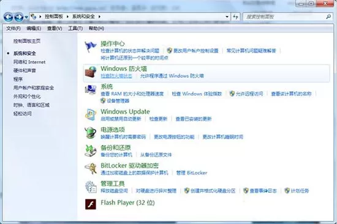337x224 pixels.
Task: Click 启用或禁用自动更新 link
Action: (121, 119)
